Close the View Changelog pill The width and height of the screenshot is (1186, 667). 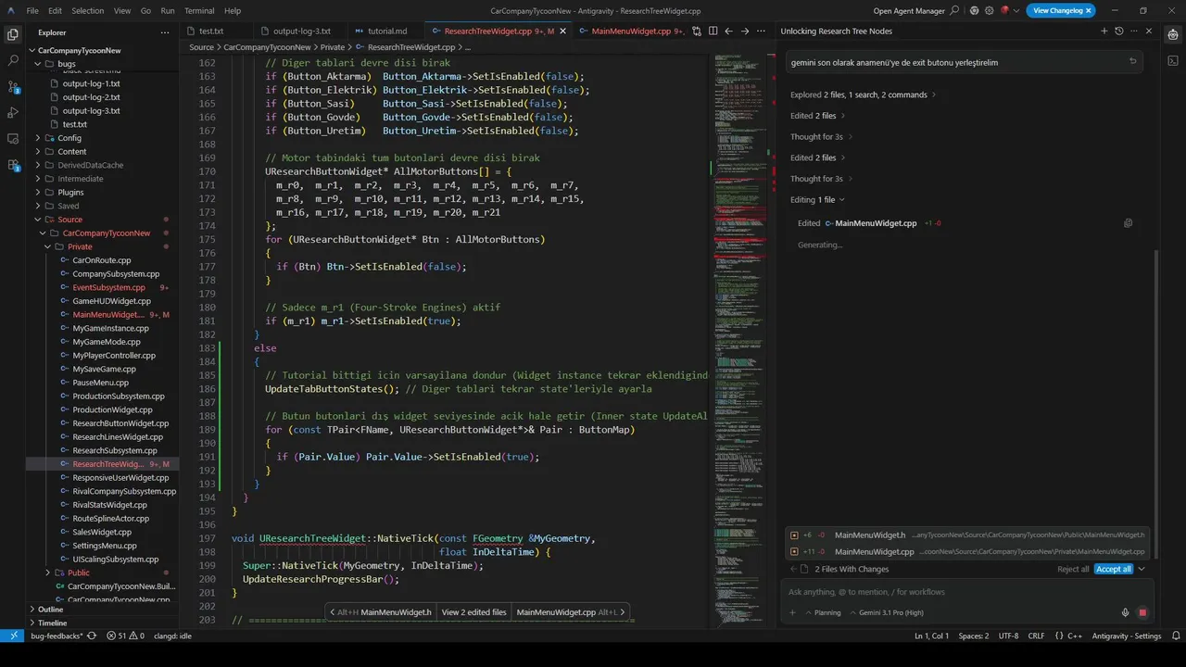point(1089,10)
